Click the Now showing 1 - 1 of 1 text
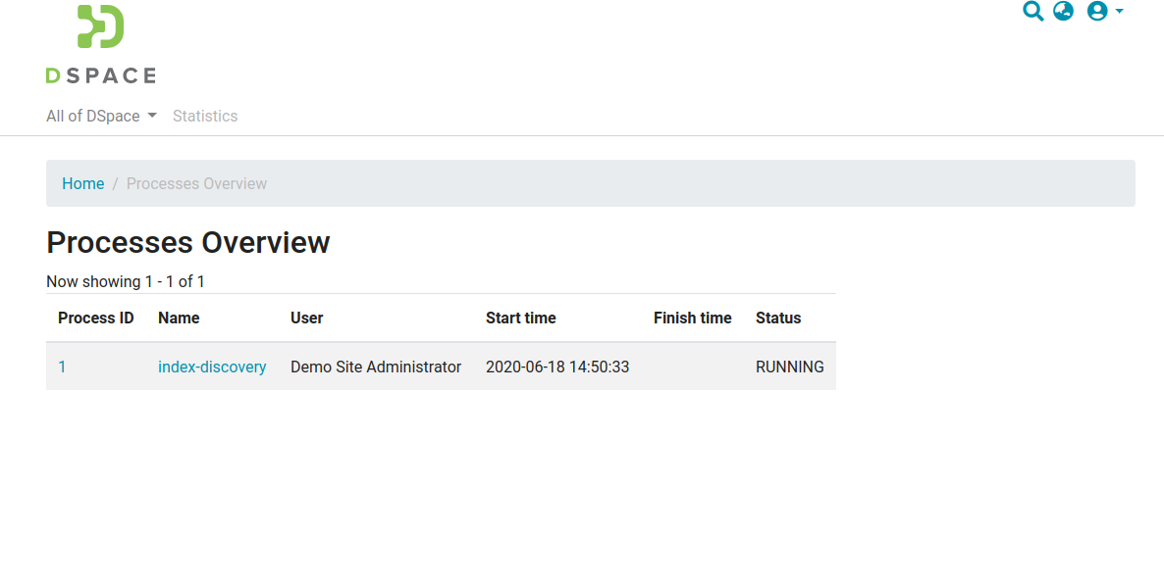The height and width of the screenshot is (588, 1164). coord(126,282)
